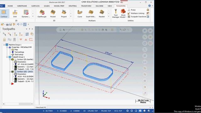The image size is (201, 113).
Task: Switch to the HOME ribbon tab
Action: (10, 6)
